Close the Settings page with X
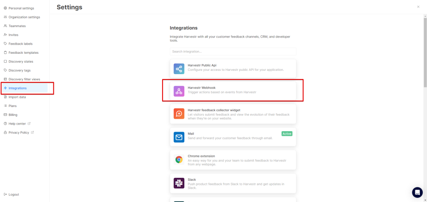Screen dimensions: 427x202 click(x=418, y=7)
